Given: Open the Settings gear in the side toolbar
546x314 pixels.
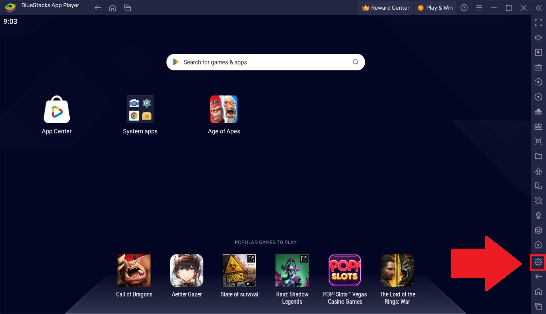Looking at the screenshot, I should coord(538,262).
